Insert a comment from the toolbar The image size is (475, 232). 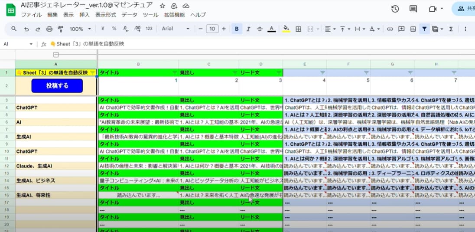401,29
